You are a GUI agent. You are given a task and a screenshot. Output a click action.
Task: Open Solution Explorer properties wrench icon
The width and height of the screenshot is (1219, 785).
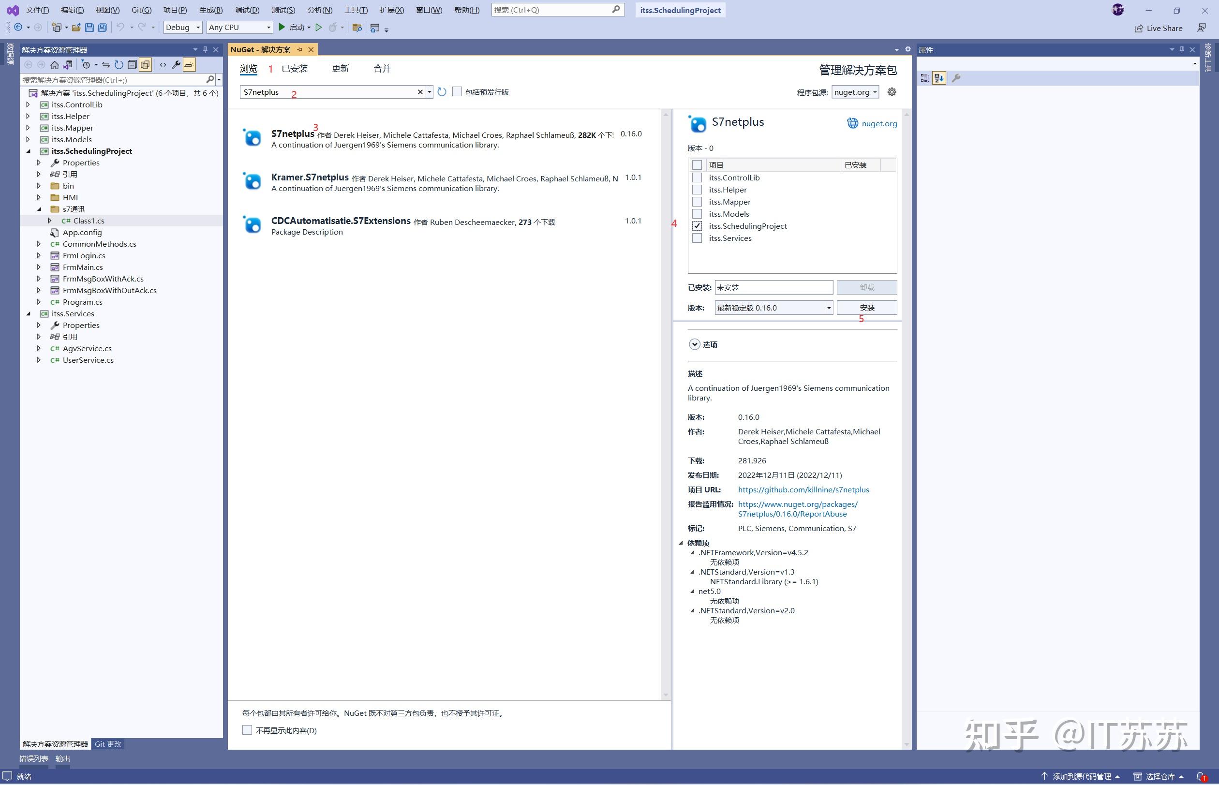pyautogui.click(x=177, y=65)
